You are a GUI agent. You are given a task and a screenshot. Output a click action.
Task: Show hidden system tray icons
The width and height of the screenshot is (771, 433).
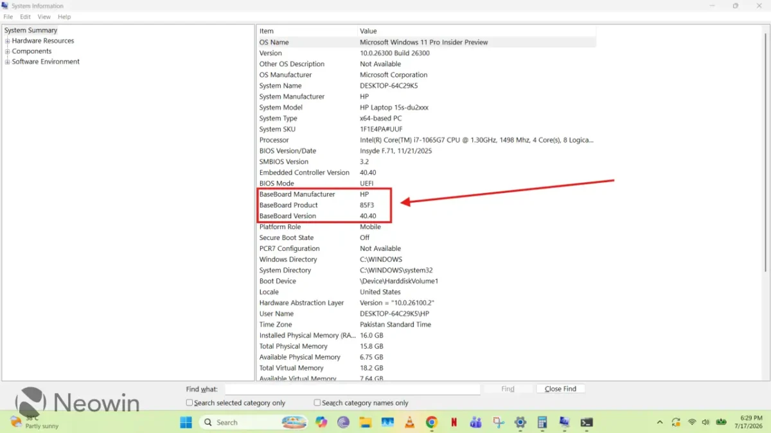click(660, 422)
